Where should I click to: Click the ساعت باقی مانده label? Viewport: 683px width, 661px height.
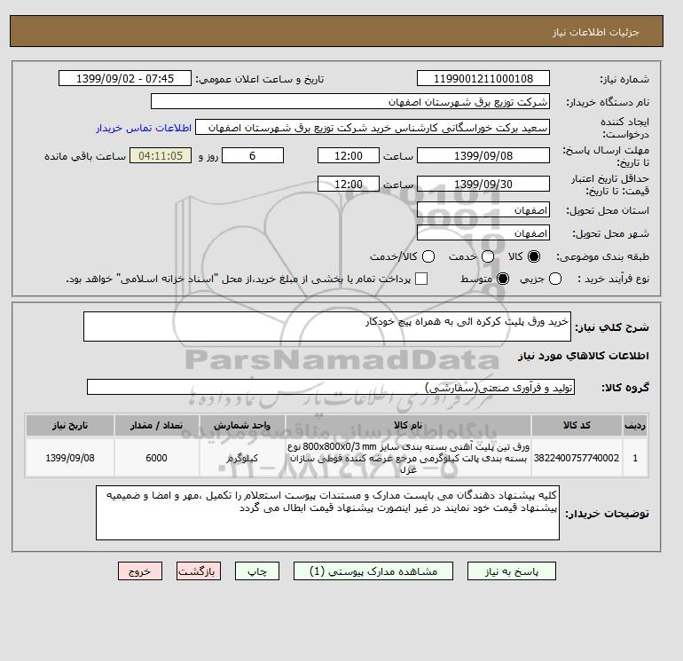85,156
